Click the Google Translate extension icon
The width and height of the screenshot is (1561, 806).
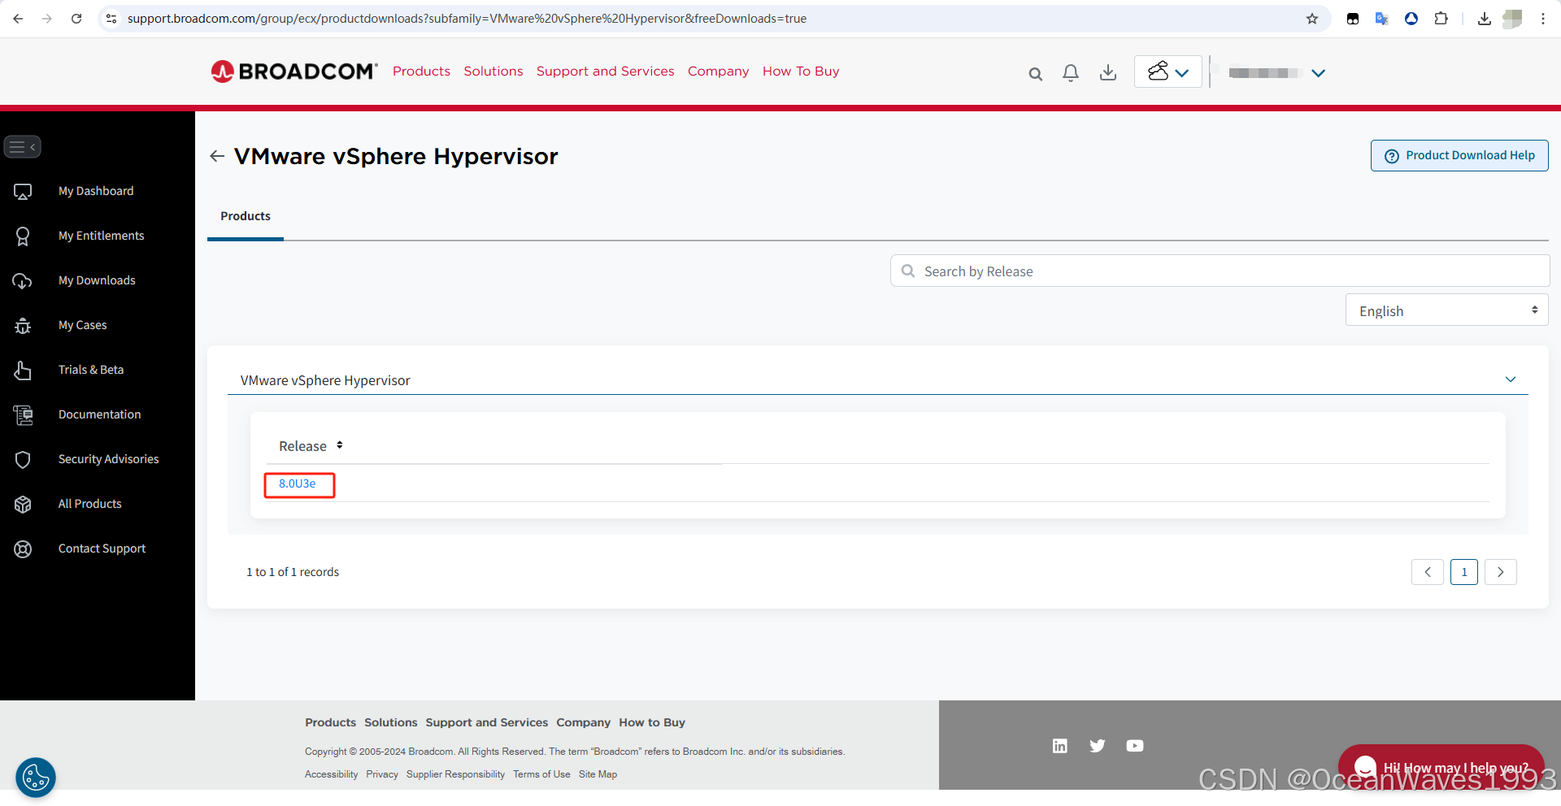tap(1382, 19)
